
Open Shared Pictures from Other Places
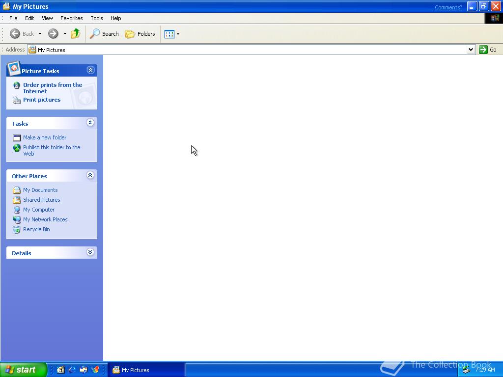[42, 200]
